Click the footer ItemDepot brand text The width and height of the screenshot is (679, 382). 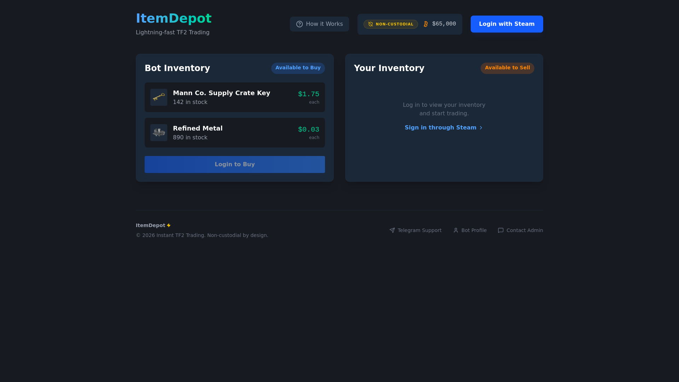click(151, 225)
